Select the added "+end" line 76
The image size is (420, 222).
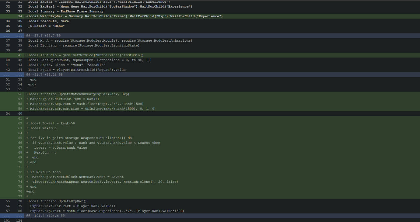pyautogui.click(x=30, y=191)
